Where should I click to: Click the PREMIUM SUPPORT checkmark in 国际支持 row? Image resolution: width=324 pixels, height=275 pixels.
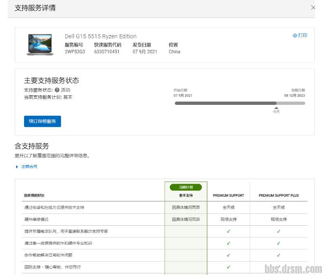229,267
